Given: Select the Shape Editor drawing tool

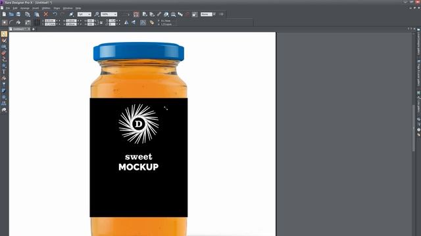Looking at the screenshot, I should pos(4,59).
